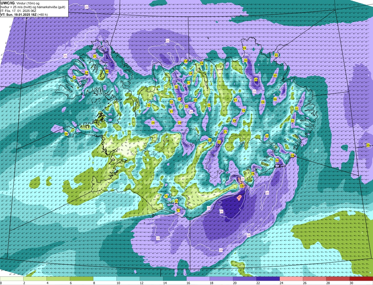This screenshot has height=285, width=373.
Task: Pick the legend swatch between 10 and 12
Action: pos(128,279)
